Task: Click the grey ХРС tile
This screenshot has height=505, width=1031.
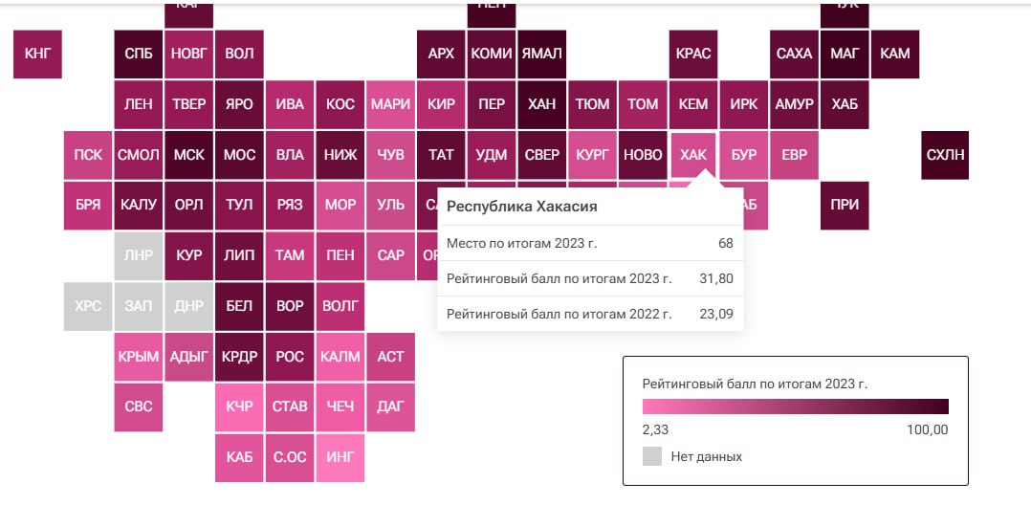Action: tap(88, 306)
